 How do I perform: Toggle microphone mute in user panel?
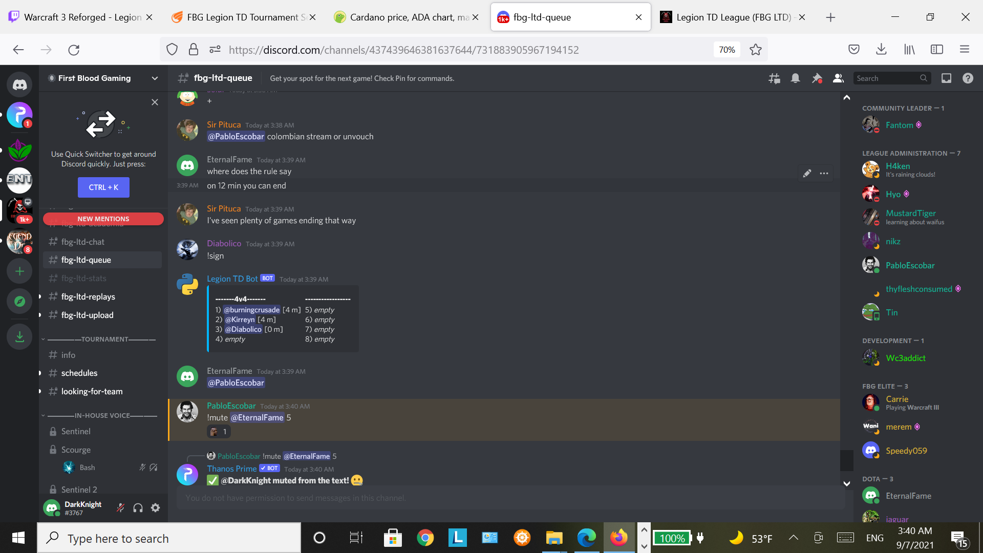(x=120, y=508)
